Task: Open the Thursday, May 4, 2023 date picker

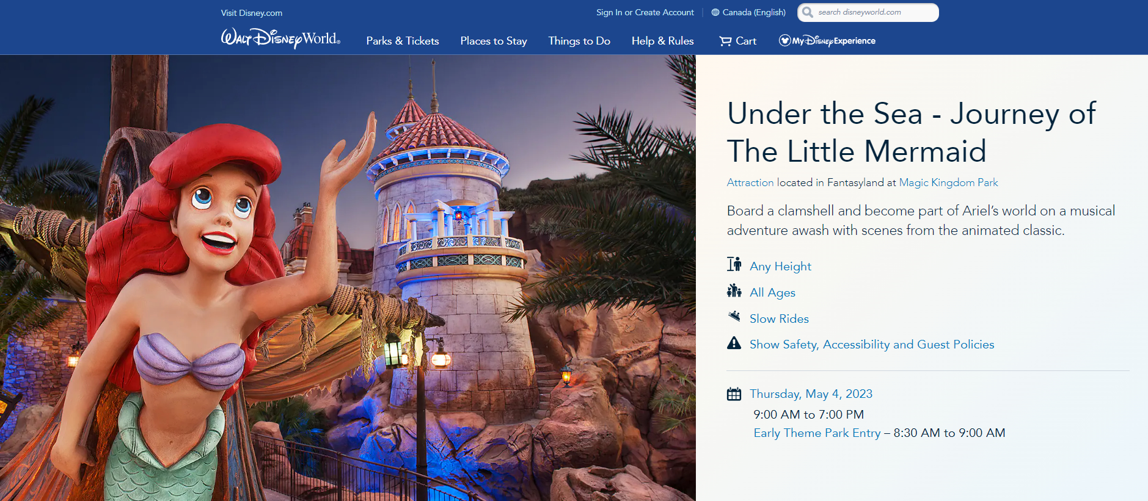Action: pyautogui.click(x=811, y=394)
